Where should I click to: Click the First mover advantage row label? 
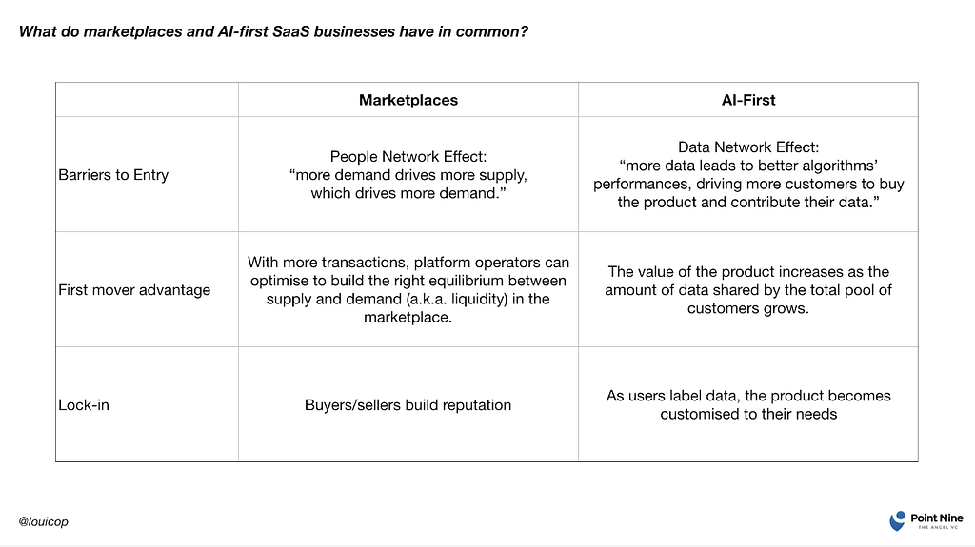(134, 289)
